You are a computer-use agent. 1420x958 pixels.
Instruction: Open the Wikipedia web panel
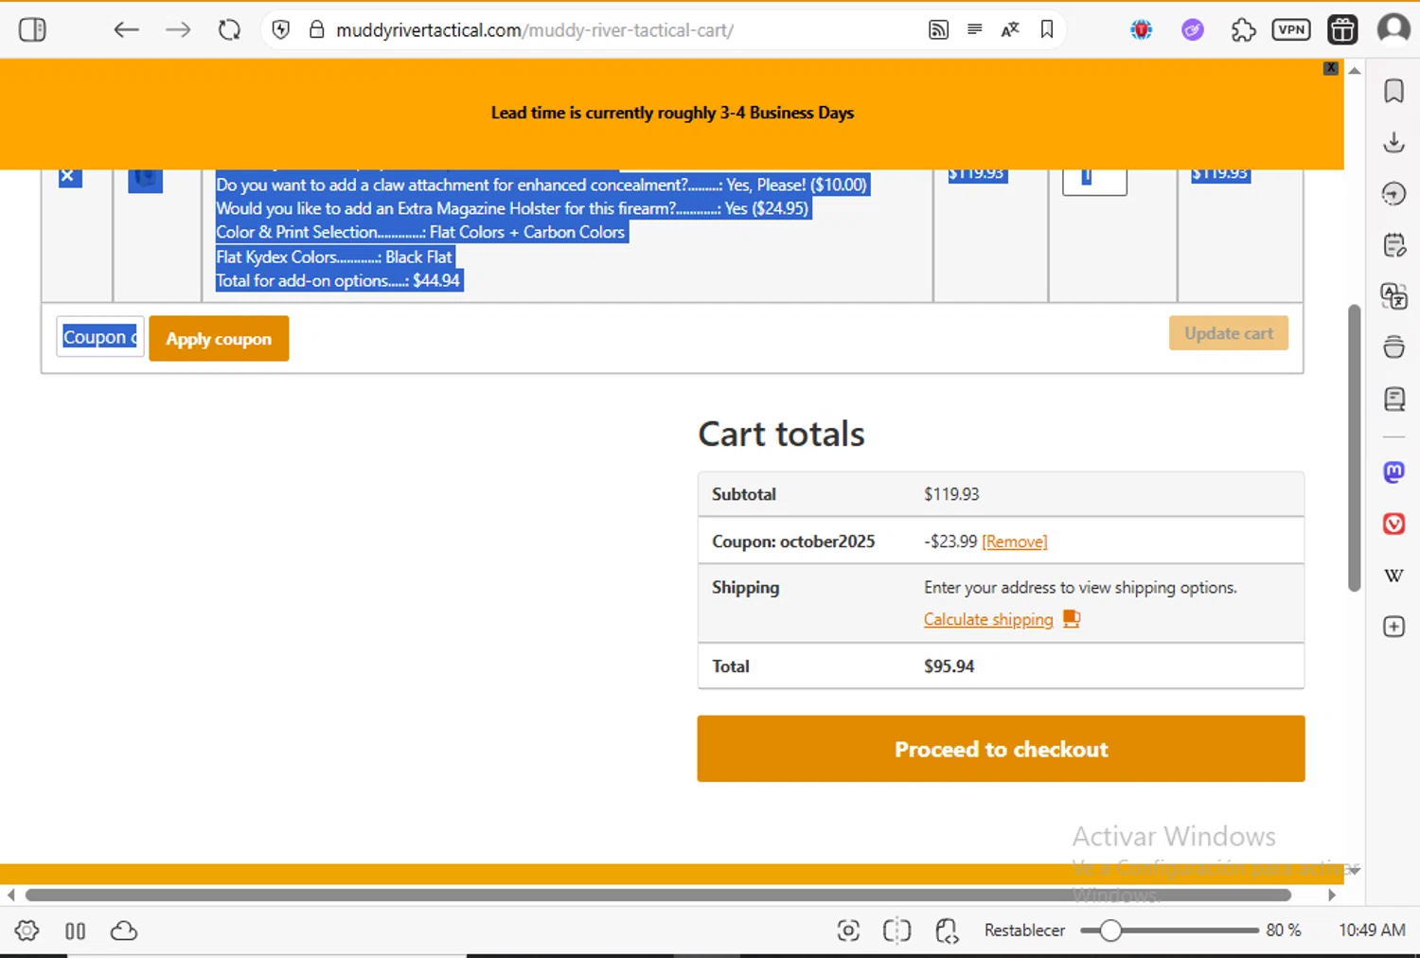pos(1393,576)
